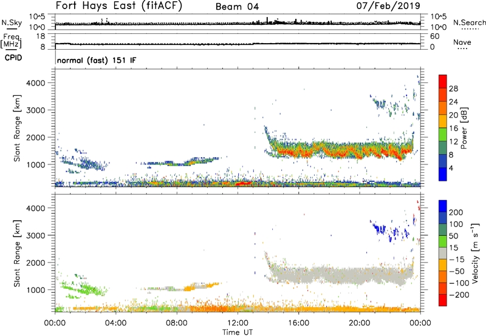The width and height of the screenshot is (486, 336).
Task: Click the "16:00" time tick label
Action: [x=298, y=323]
